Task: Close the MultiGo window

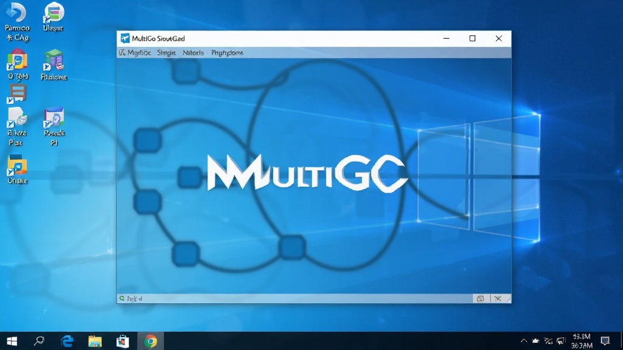Action: (x=499, y=38)
